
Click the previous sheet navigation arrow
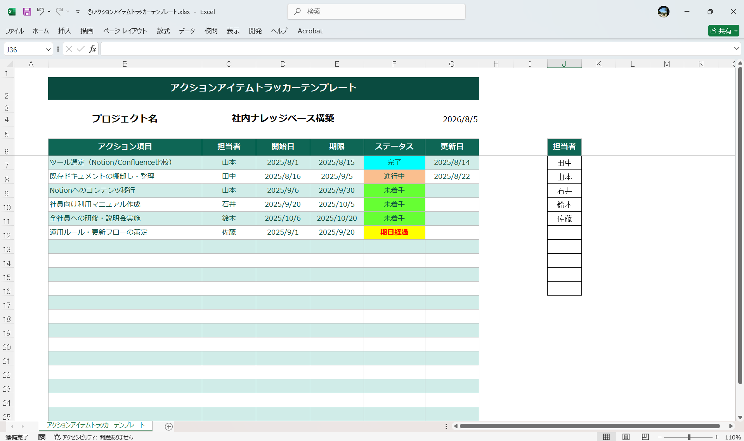(12, 426)
